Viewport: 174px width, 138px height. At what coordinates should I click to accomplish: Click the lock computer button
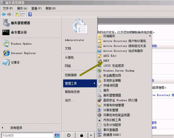(x=82, y=135)
